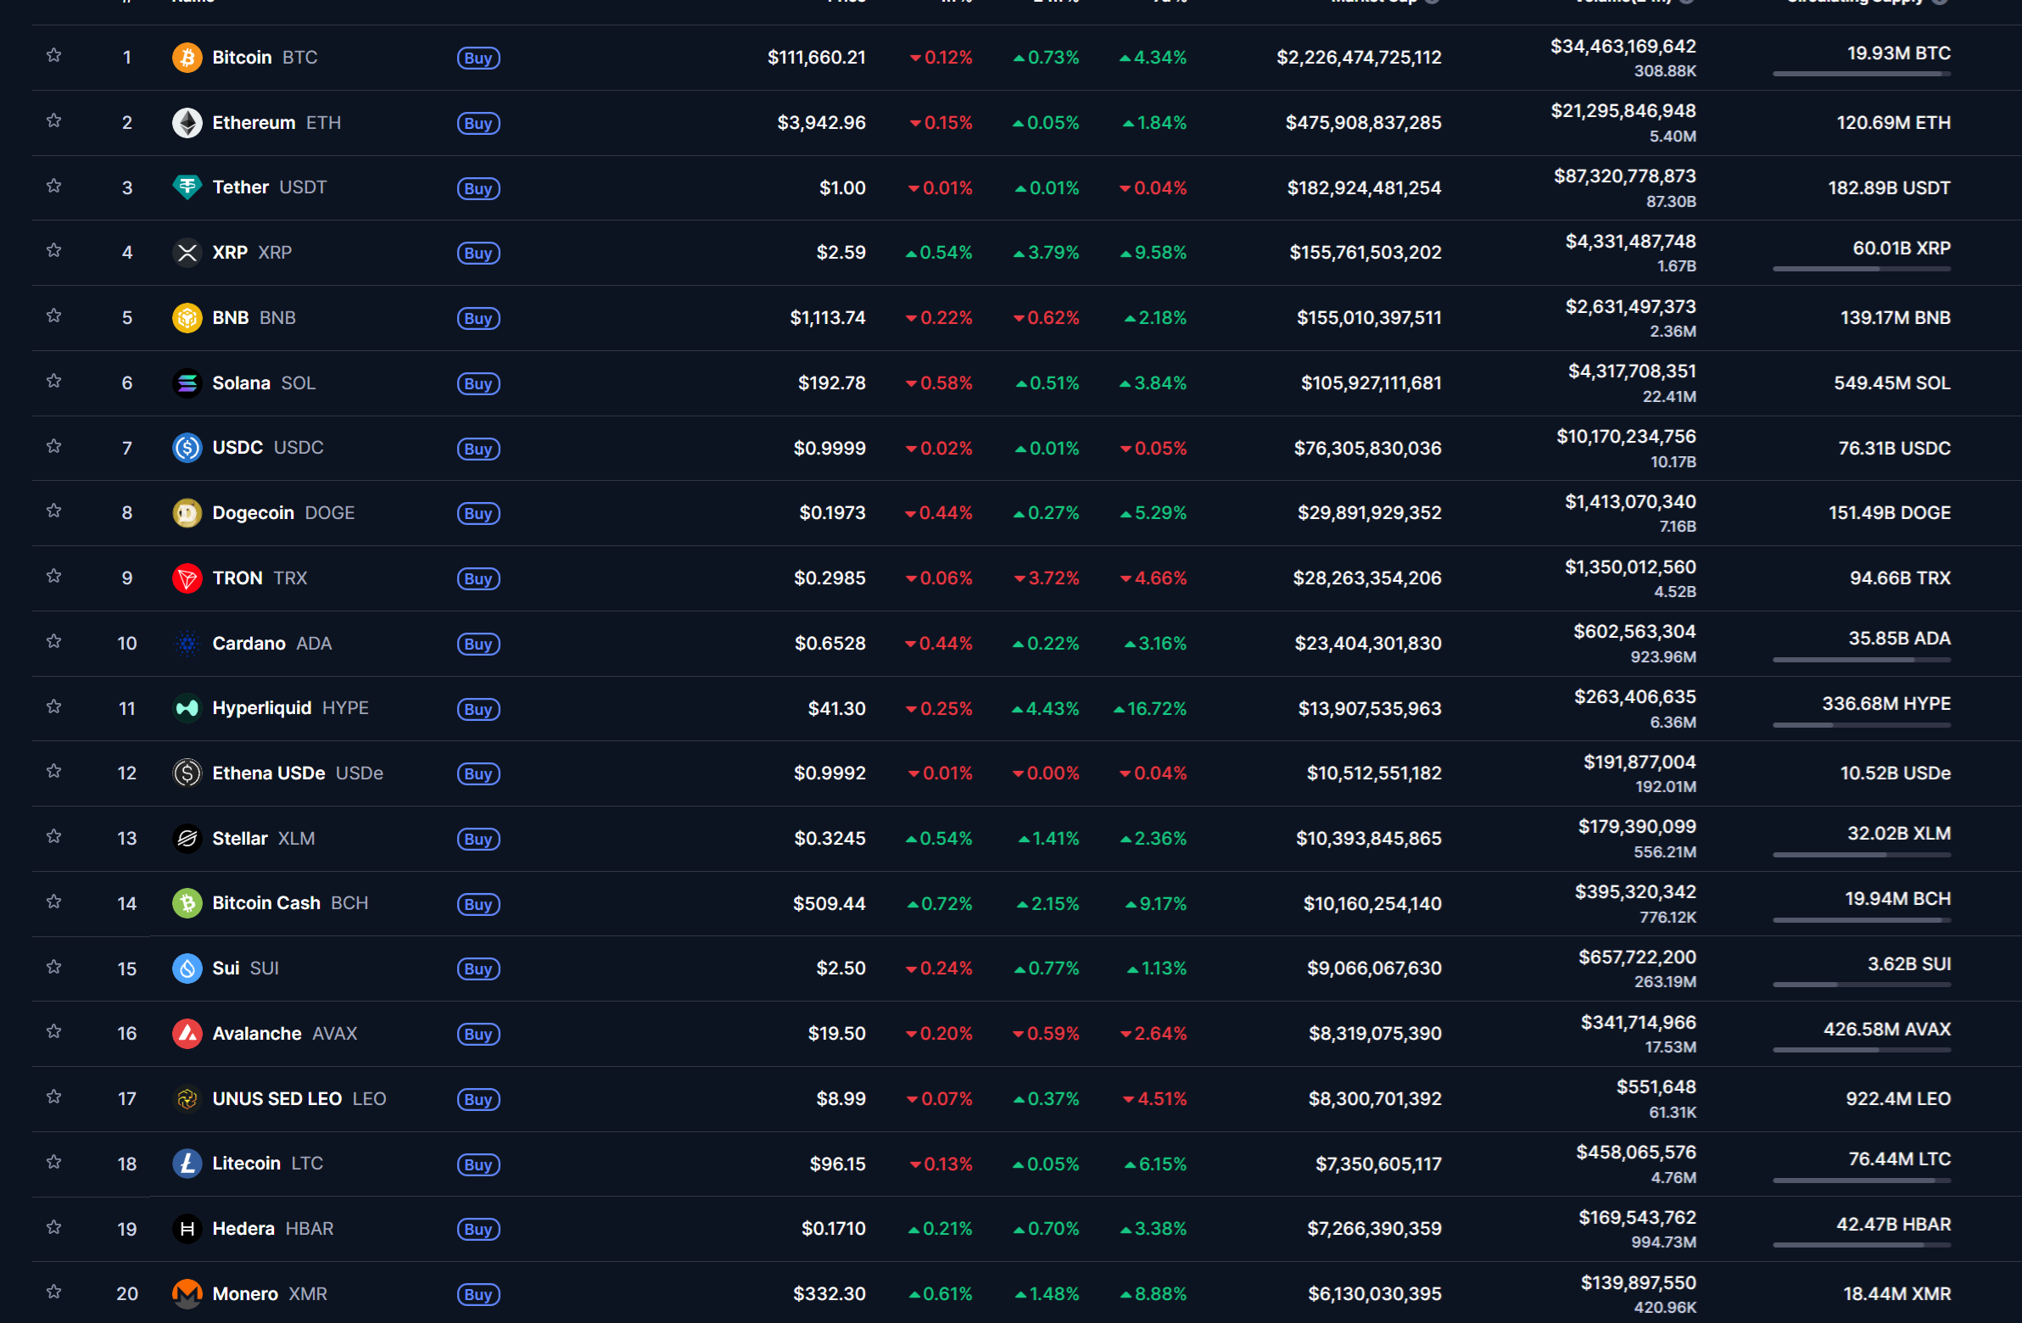Image resolution: width=2022 pixels, height=1323 pixels.
Task: Click the Dogecoin logo icon
Action: (187, 513)
